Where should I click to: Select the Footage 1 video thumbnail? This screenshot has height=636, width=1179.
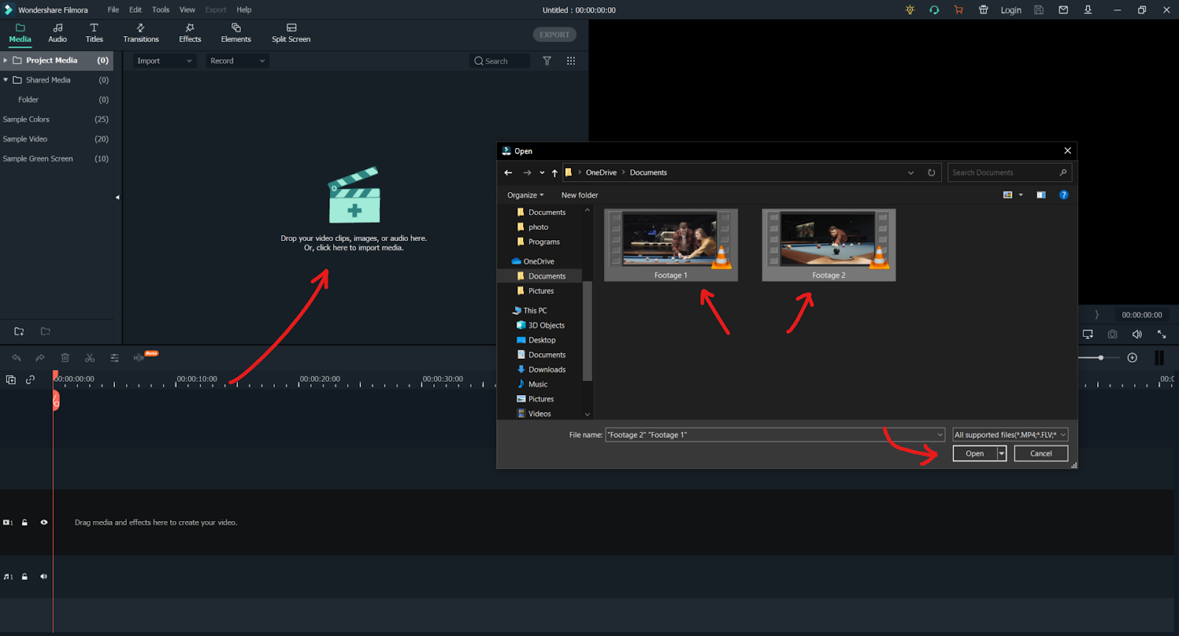(x=671, y=245)
